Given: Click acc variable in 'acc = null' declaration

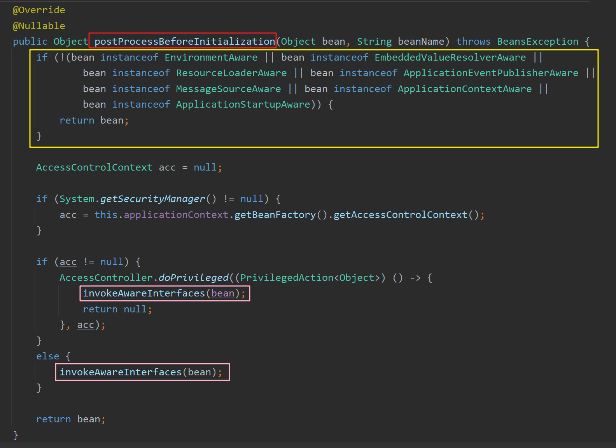Looking at the screenshot, I should click(x=167, y=167).
